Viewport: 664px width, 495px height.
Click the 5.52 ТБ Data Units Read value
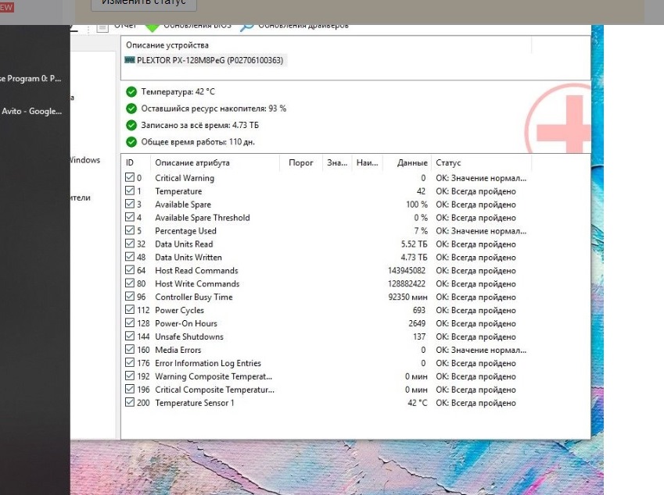pyautogui.click(x=414, y=244)
